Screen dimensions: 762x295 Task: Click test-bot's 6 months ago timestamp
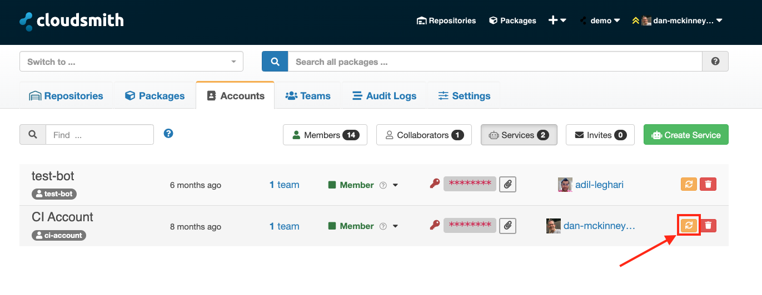[x=196, y=185]
